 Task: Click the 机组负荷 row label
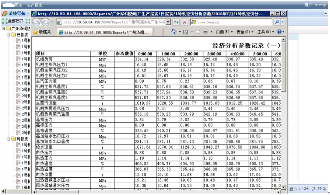point(44,59)
